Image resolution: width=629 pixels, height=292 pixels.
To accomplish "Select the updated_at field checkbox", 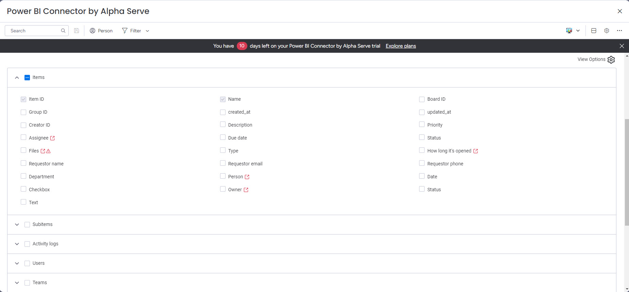I will click(422, 112).
